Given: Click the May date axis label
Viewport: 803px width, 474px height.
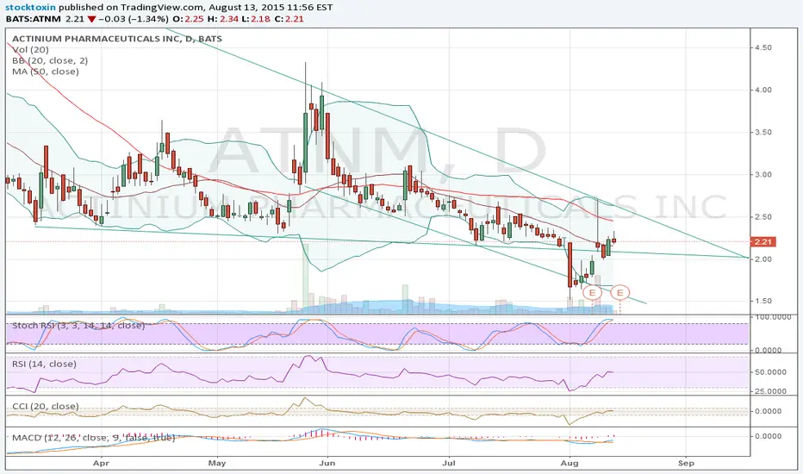Looking at the screenshot, I should (x=217, y=463).
